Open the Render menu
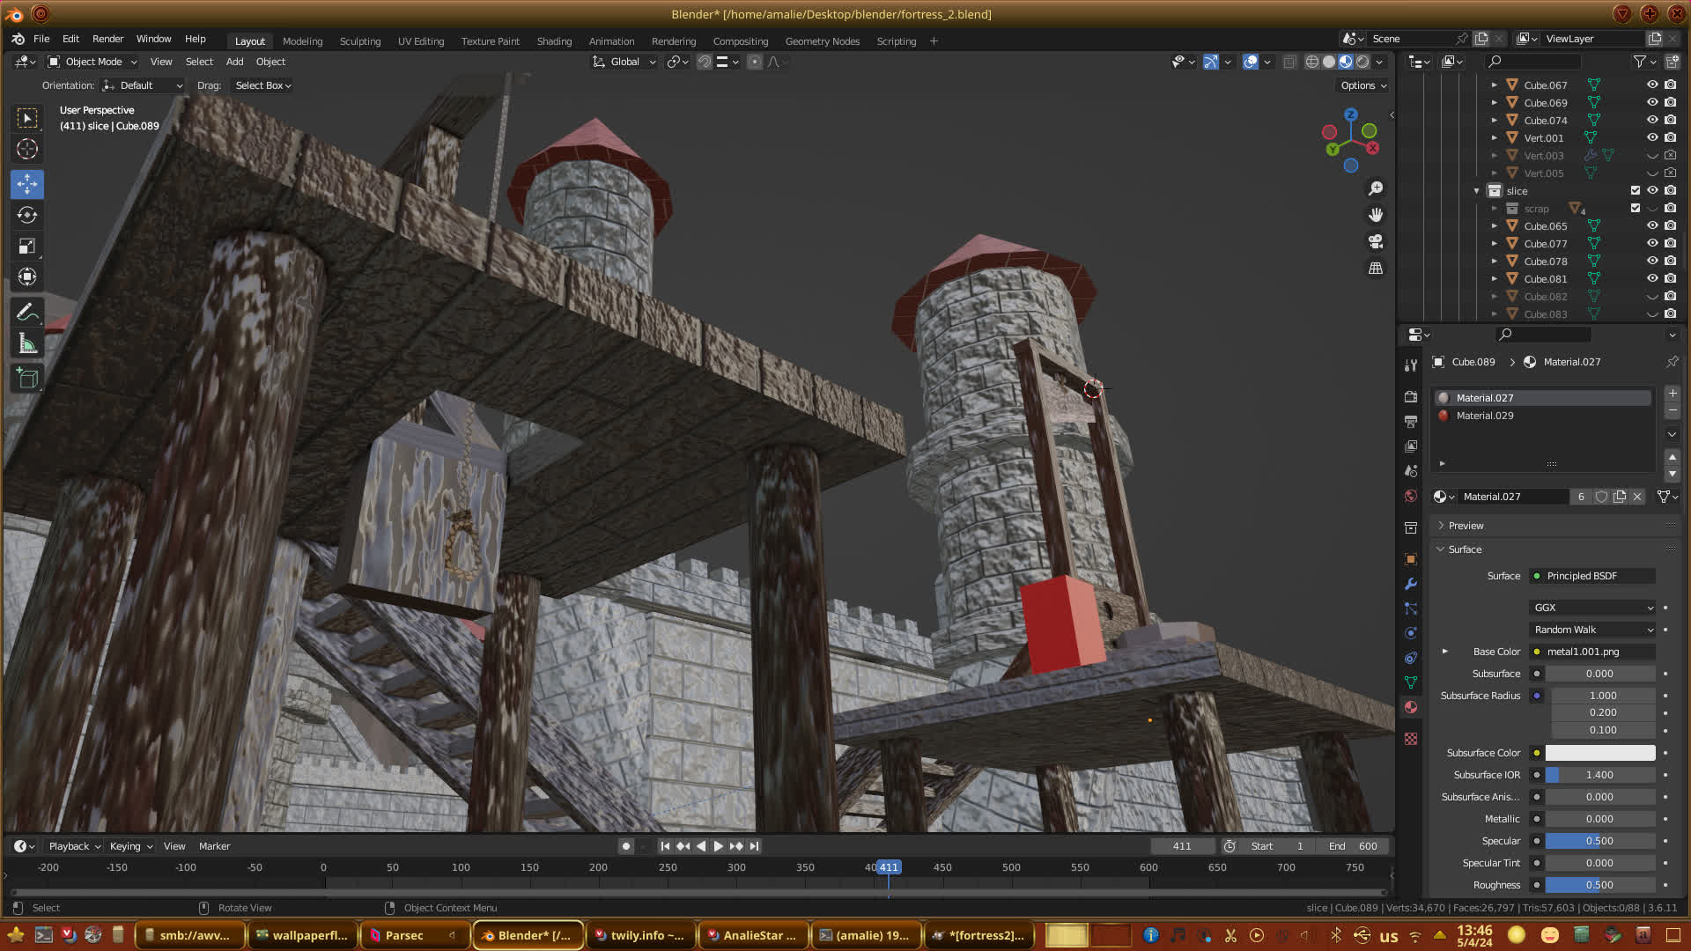This screenshot has width=1691, height=951. [x=107, y=39]
